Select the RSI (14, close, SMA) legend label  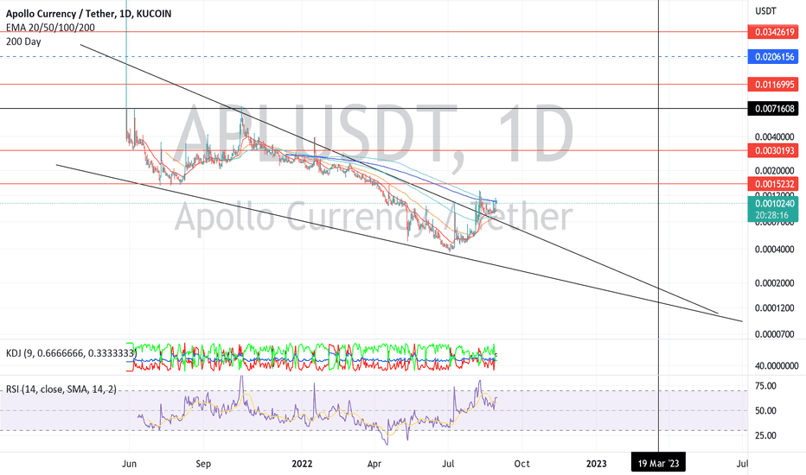tap(61, 389)
